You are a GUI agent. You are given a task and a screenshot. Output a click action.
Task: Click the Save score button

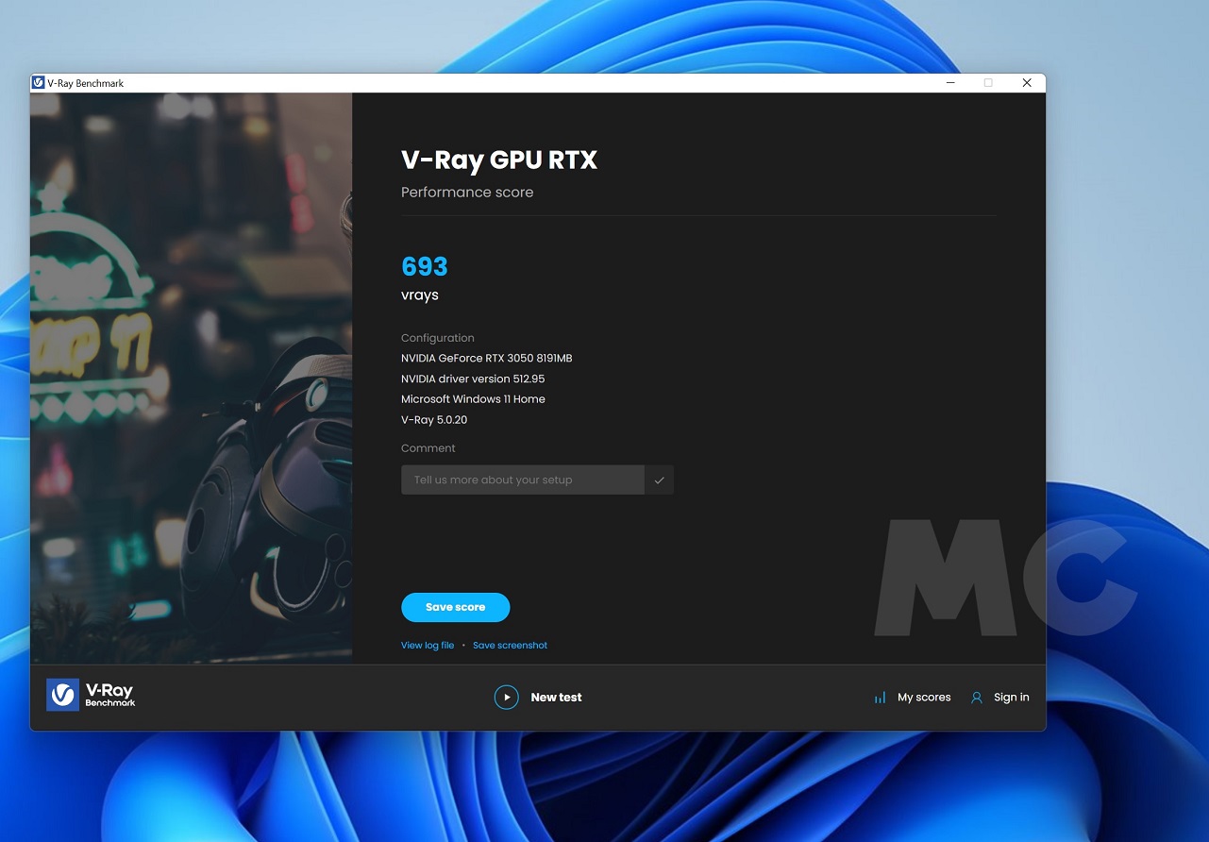tap(455, 607)
